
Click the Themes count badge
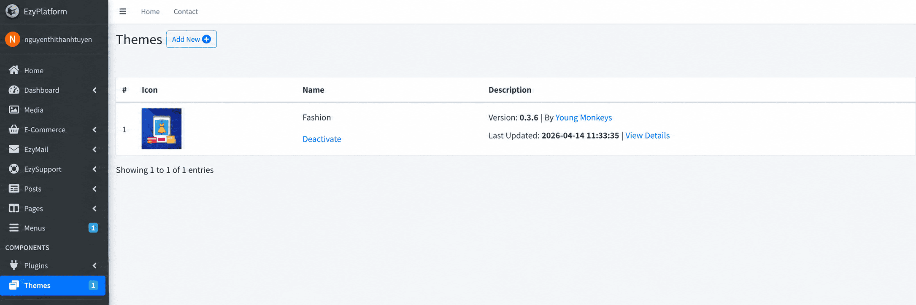93,285
